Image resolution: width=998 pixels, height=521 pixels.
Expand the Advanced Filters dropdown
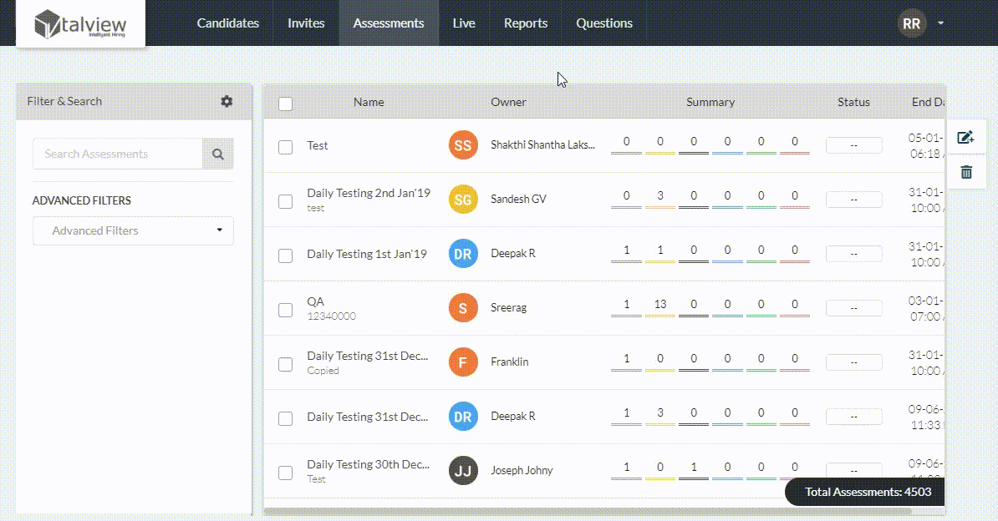(133, 230)
